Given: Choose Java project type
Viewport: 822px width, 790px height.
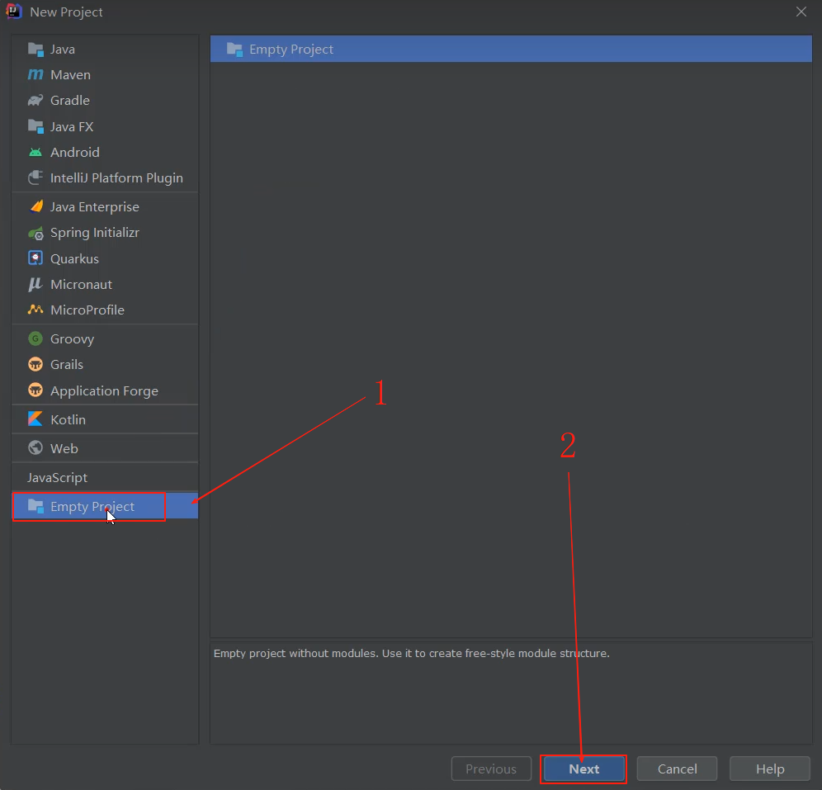Looking at the screenshot, I should coord(105,50).
